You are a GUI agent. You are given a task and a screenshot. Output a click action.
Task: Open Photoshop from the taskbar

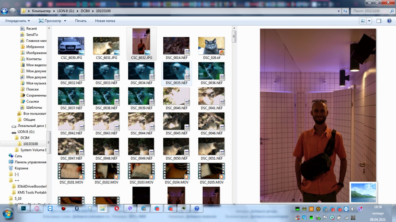(x=24, y=209)
